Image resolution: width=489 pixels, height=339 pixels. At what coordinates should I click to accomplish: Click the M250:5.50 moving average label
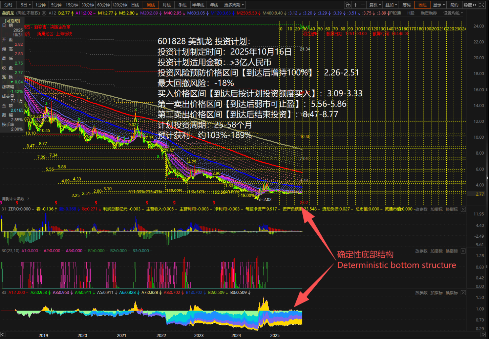(x=247, y=13)
